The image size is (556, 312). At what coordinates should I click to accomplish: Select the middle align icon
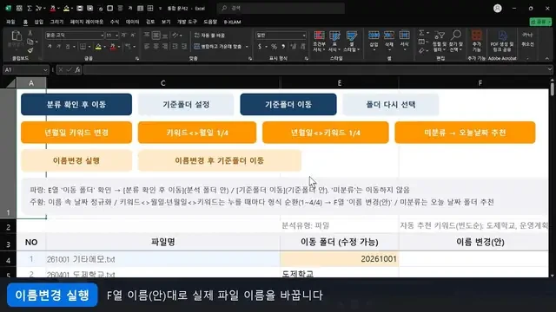coord(156,36)
